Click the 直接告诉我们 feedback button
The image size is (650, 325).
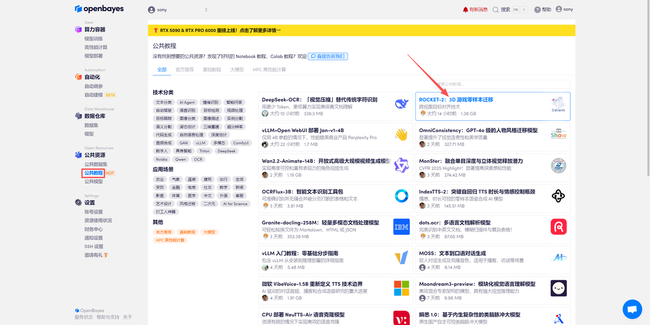coord(328,56)
